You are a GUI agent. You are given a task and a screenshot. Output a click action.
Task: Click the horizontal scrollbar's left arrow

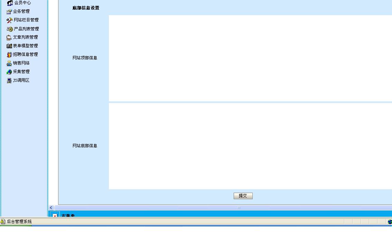(x=51, y=207)
